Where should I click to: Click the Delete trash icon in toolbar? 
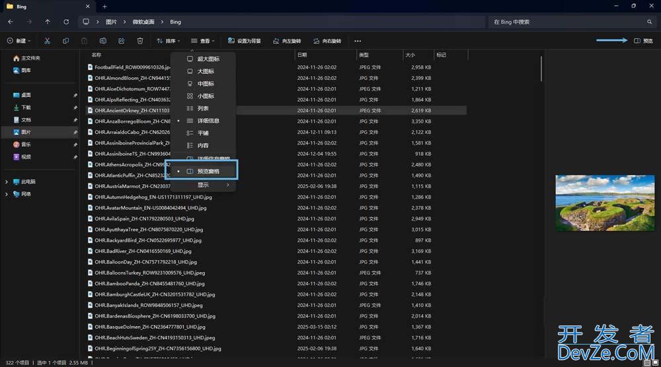(x=140, y=41)
